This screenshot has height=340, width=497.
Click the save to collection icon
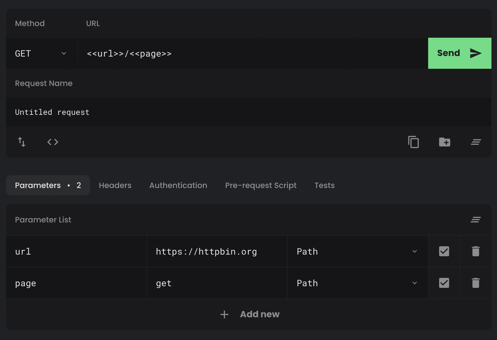[x=445, y=142]
